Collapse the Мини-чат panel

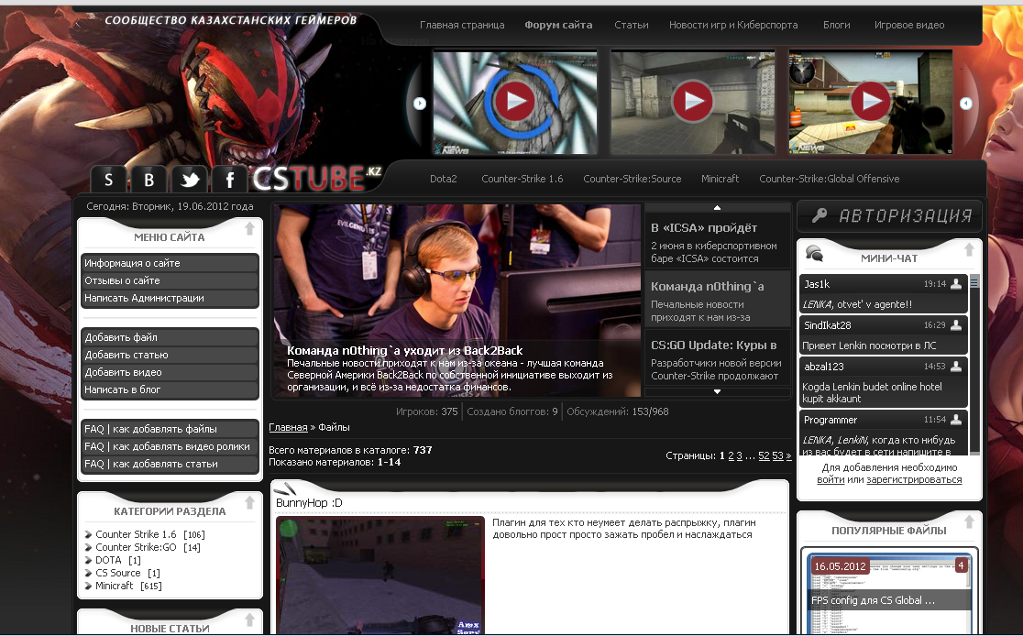coord(969,249)
